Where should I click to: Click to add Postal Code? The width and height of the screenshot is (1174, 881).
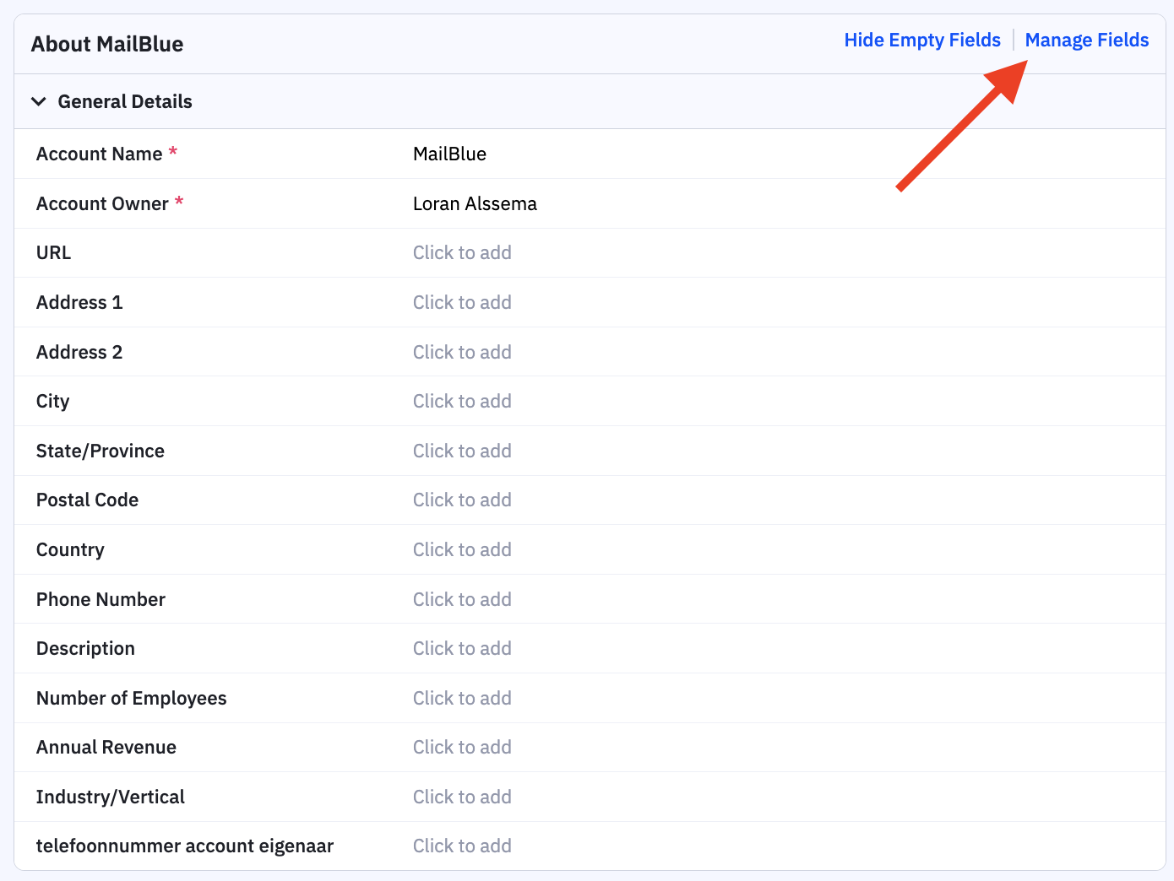462,500
